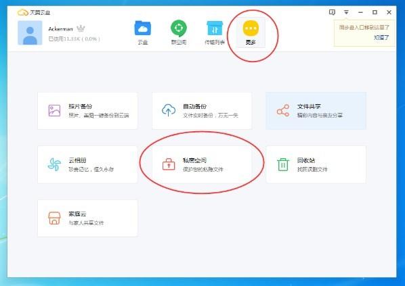Open the 回收站 recycle bin card
Screen dimensions: 405x286
tap(316, 164)
